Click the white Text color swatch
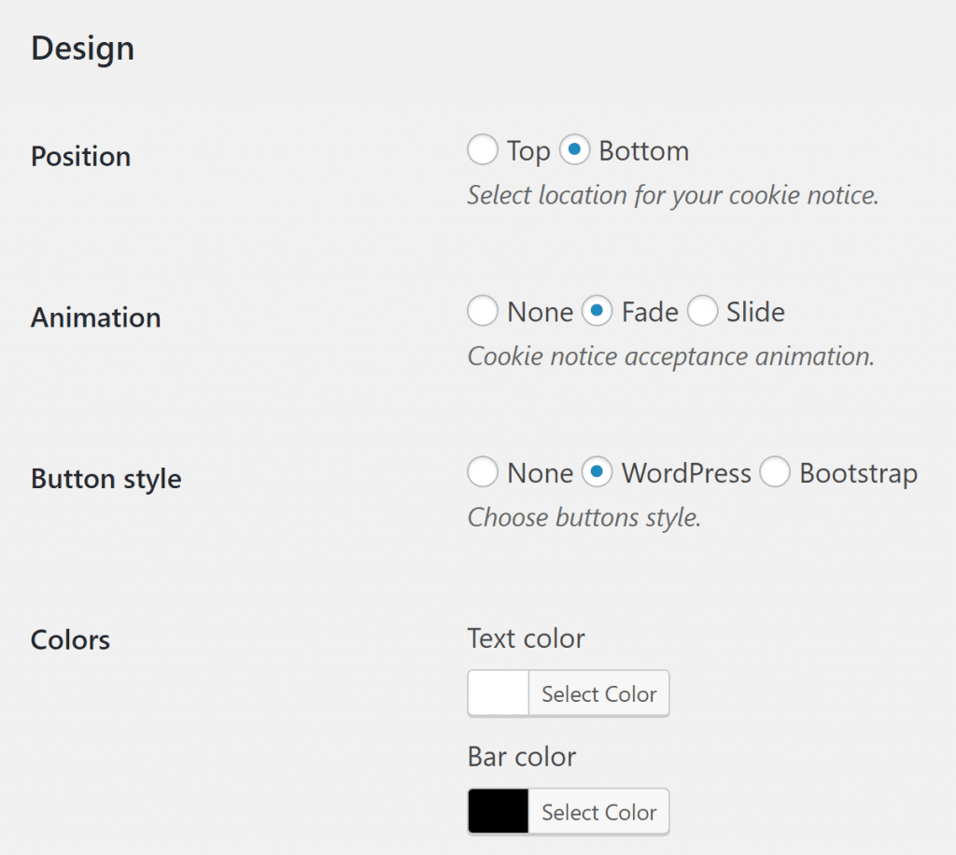The width and height of the screenshot is (956, 855). 498,694
